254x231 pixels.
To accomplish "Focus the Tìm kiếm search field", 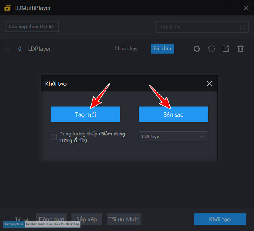I will (x=202, y=27).
